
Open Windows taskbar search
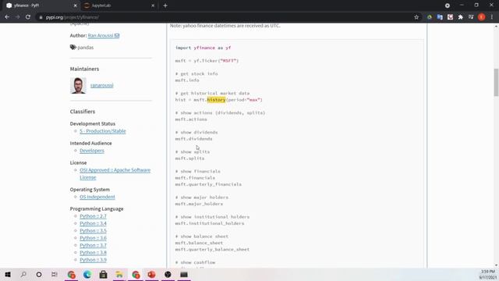[x=23, y=274]
